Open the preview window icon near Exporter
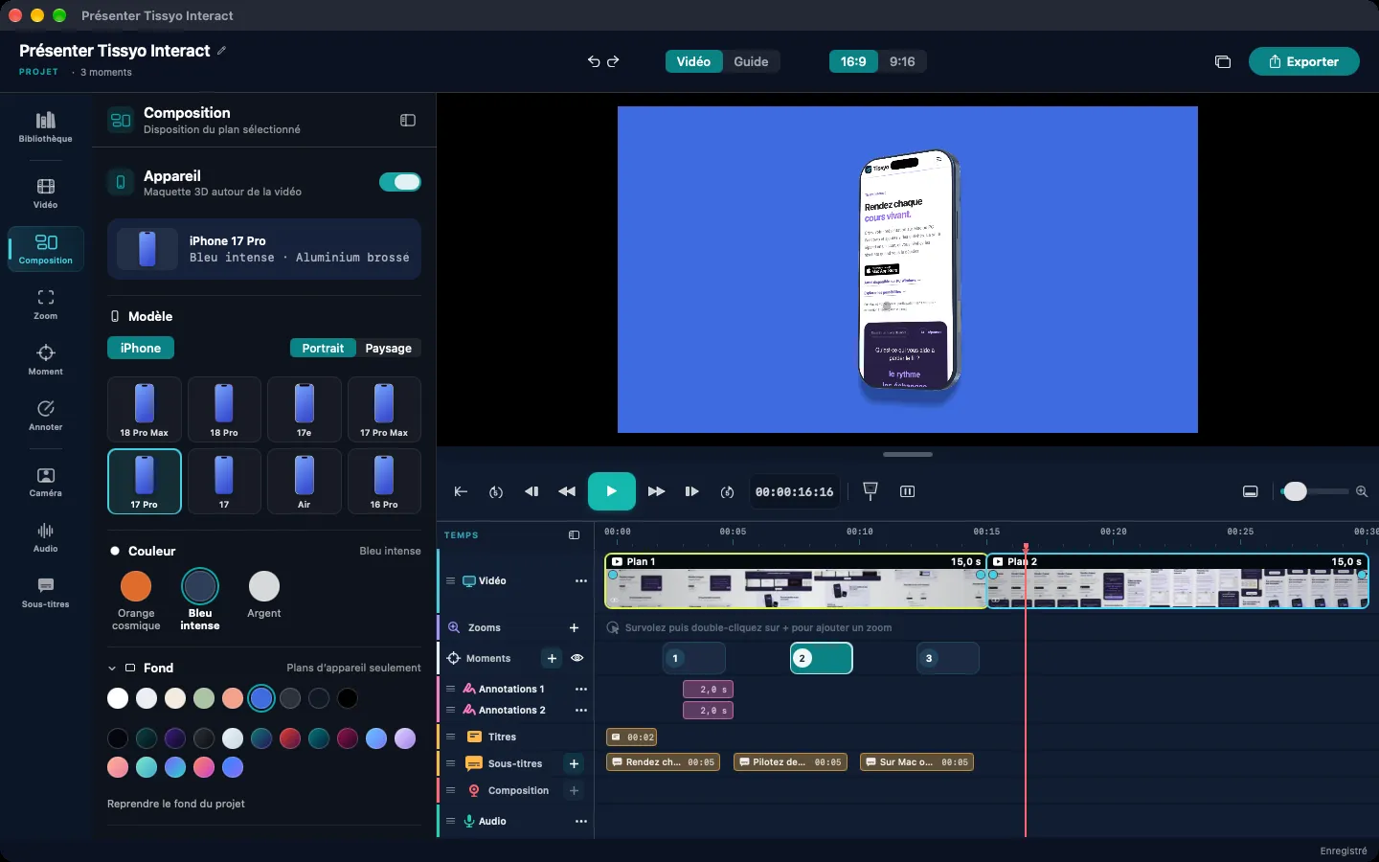The image size is (1379, 862). click(1223, 61)
